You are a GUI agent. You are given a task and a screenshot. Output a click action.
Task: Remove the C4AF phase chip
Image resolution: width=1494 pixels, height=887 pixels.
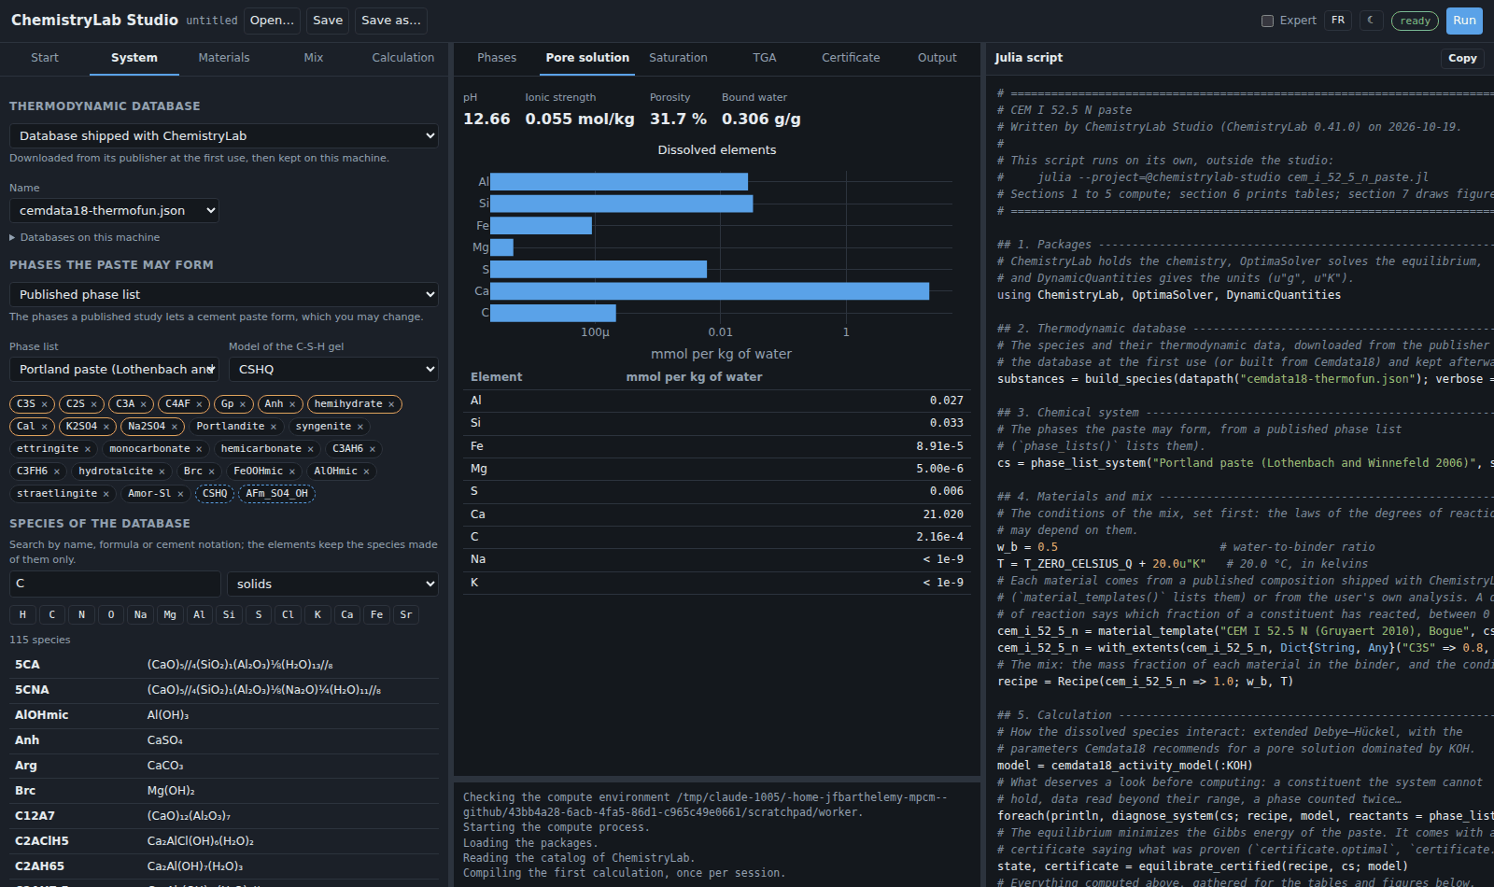(x=199, y=404)
